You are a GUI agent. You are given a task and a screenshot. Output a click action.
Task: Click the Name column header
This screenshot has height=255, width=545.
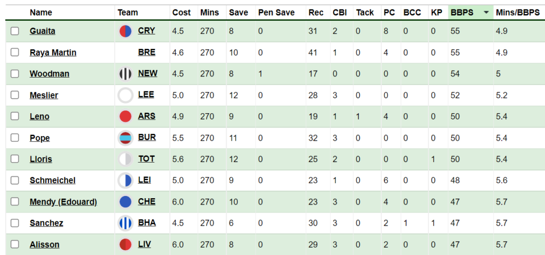[41, 12]
